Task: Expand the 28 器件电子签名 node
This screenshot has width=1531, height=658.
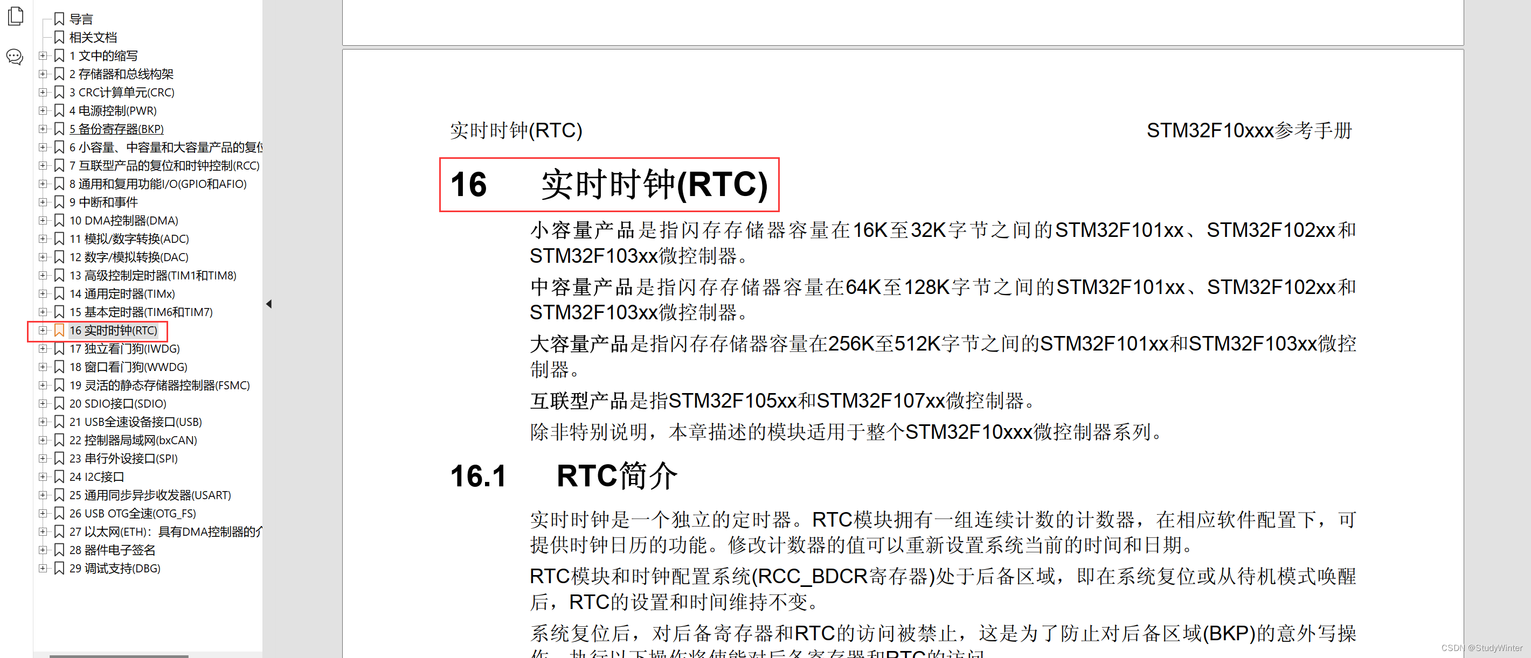Action: [x=43, y=550]
